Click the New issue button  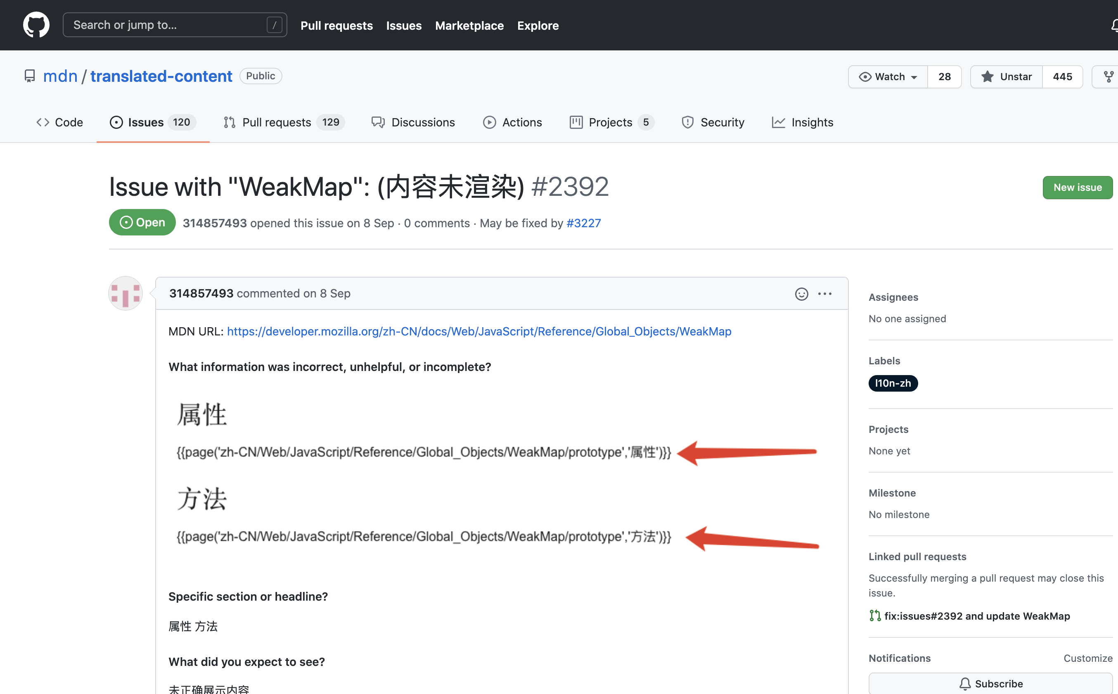1077,187
